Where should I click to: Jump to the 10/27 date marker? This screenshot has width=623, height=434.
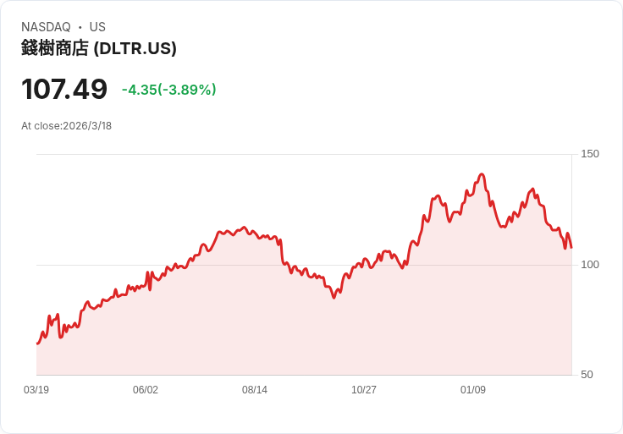[364, 390]
